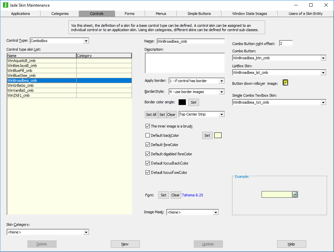Open the ListBox Skin dropdown
Image resolution: width=334 pixels, height=252 pixels.
pos(323,73)
